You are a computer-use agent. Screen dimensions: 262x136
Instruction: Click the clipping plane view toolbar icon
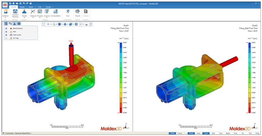[x=76, y=24]
